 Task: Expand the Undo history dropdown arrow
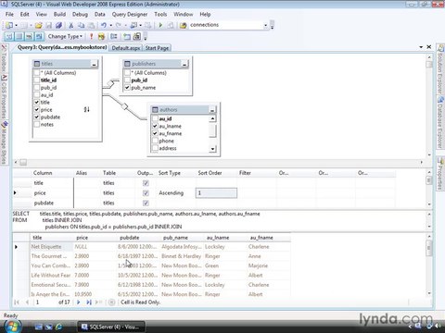pyautogui.click(x=110, y=25)
